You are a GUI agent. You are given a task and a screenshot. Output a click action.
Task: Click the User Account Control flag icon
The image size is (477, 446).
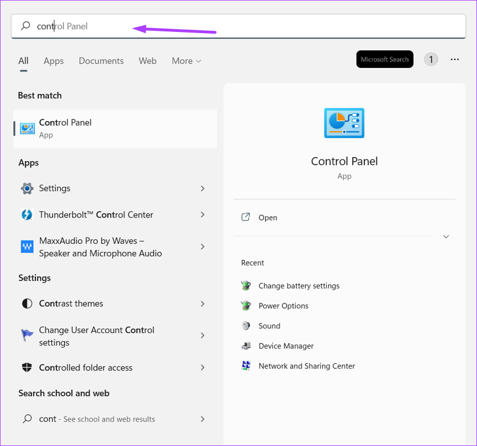[27, 336]
